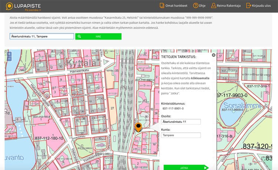Click the Osoite field in popup
Image resolution: width=278 pixels, height=170 pixels.
(x=181, y=122)
